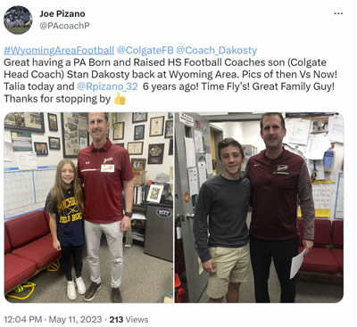
Task: Open the @Rpizano_32 mention
Action: click(107, 86)
